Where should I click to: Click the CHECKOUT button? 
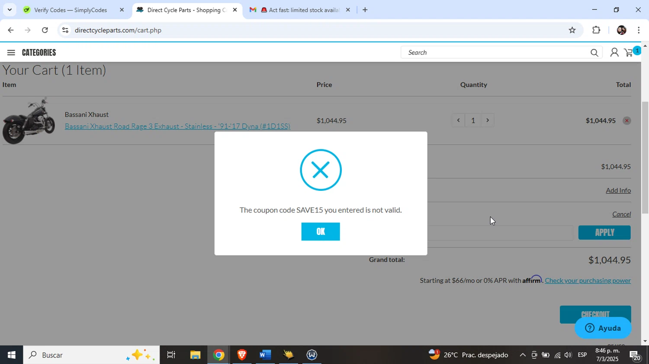pos(595,314)
